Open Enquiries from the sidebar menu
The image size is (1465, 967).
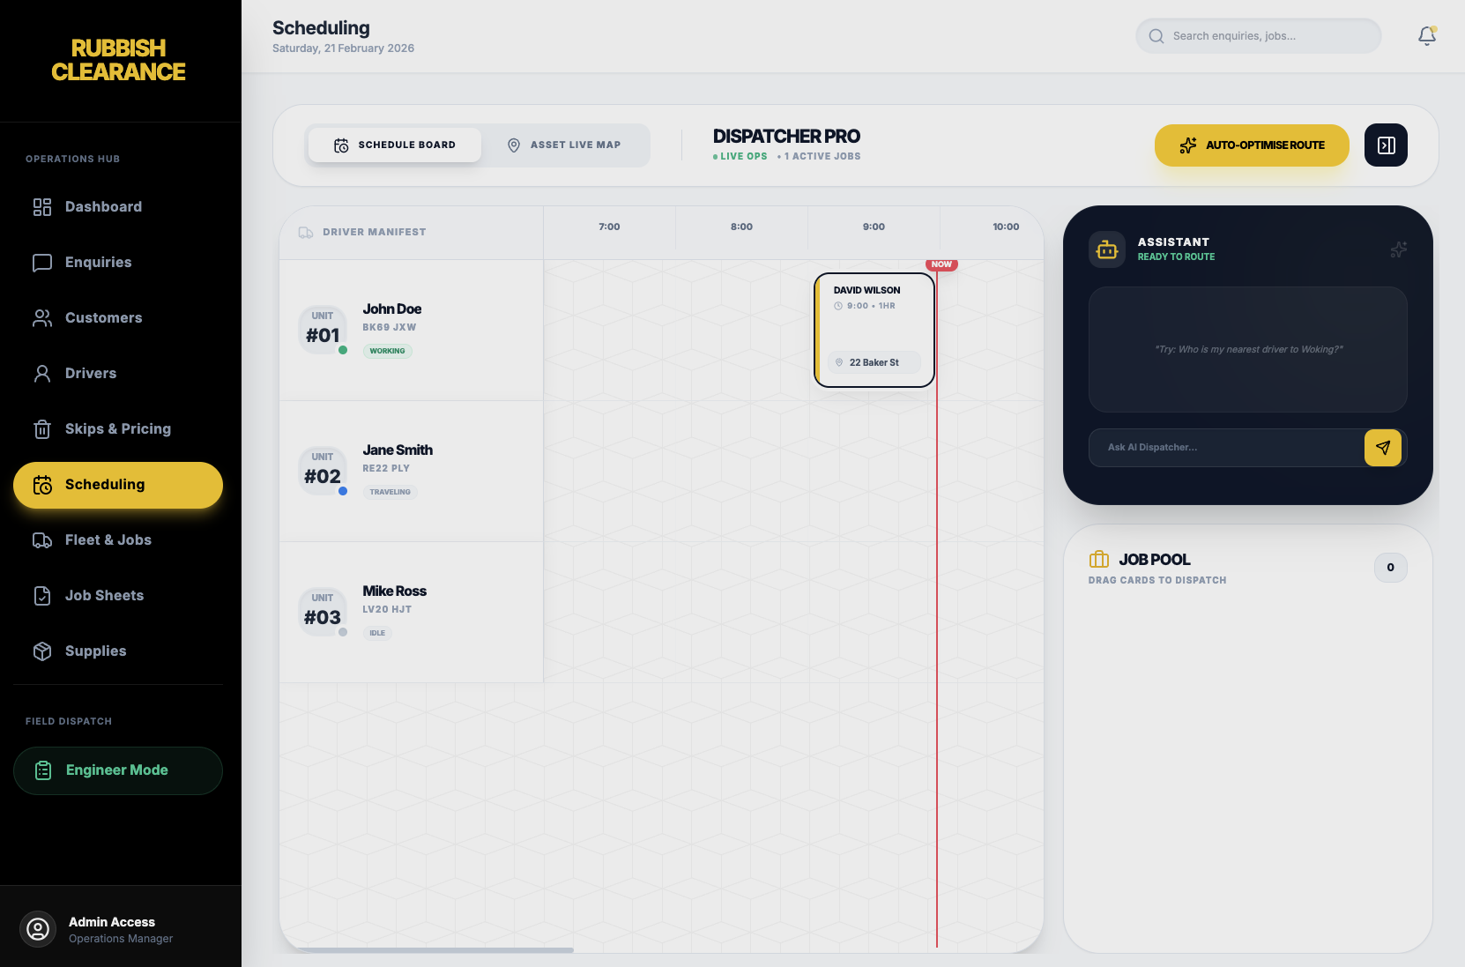click(x=98, y=262)
